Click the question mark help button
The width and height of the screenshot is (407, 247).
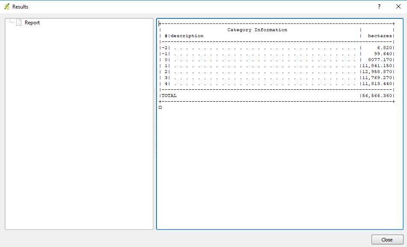(x=379, y=7)
